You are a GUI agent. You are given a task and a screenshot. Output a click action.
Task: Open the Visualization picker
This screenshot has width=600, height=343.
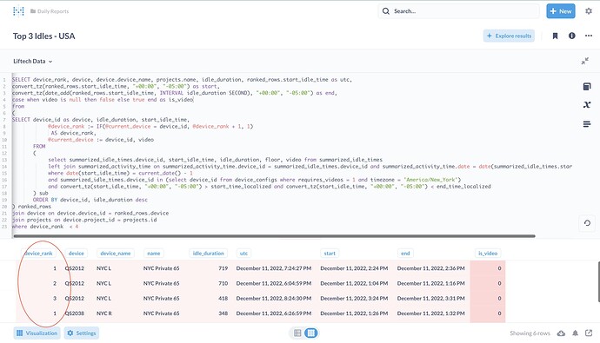click(x=37, y=333)
